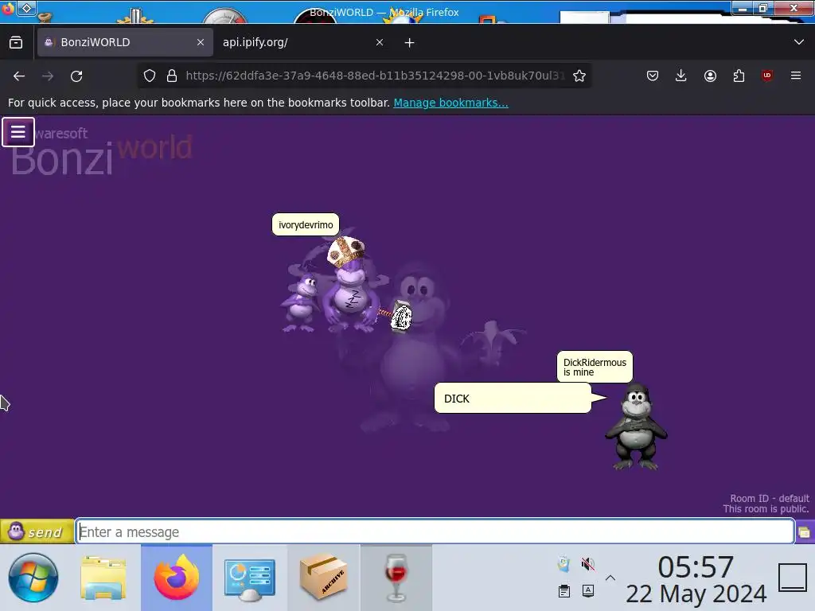The image size is (815, 611).
Task: Click Room ID - default text
Action: (770, 498)
